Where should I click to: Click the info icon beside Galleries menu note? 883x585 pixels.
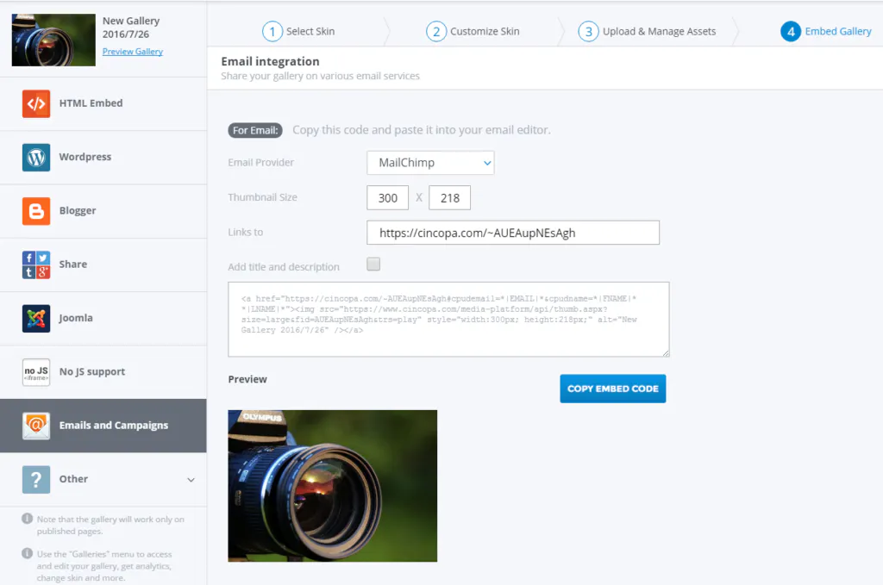click(x=27, y=553)
